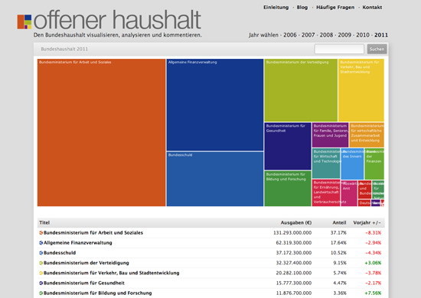Open the Häufige Fragen page

(335, 7)
